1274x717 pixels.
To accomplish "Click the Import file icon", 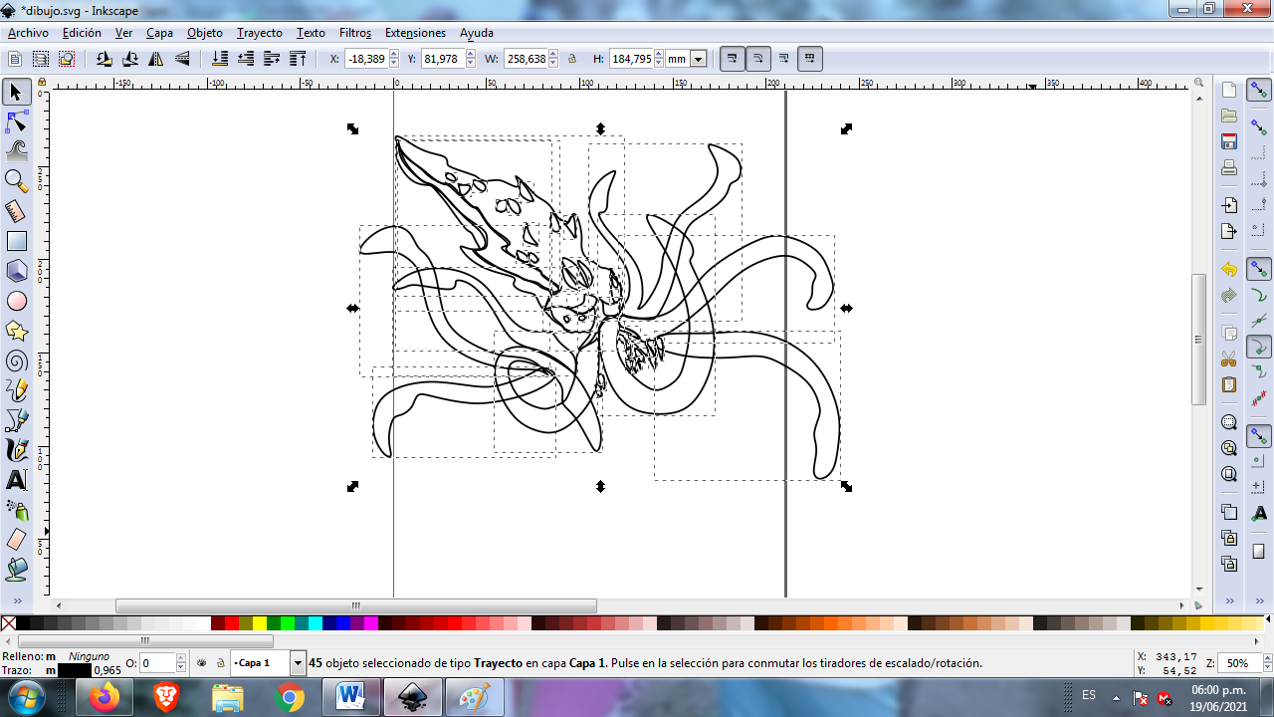I will tap(1229, 205).
